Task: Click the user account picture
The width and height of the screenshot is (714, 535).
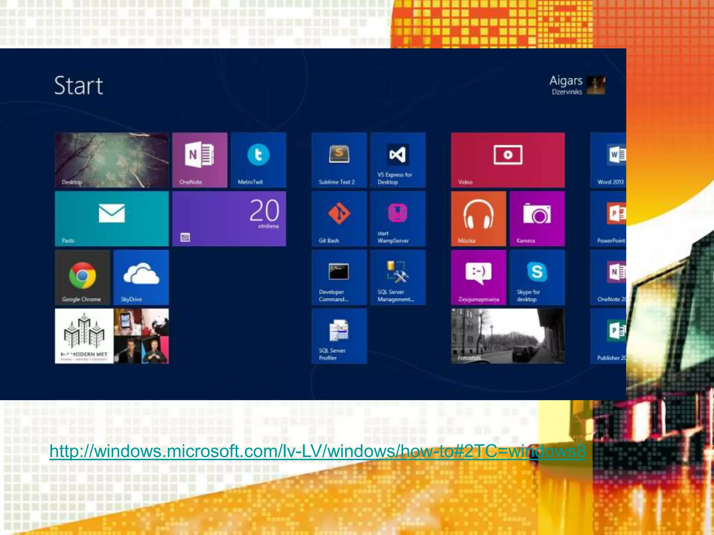Action: click(x=596, y=85)
